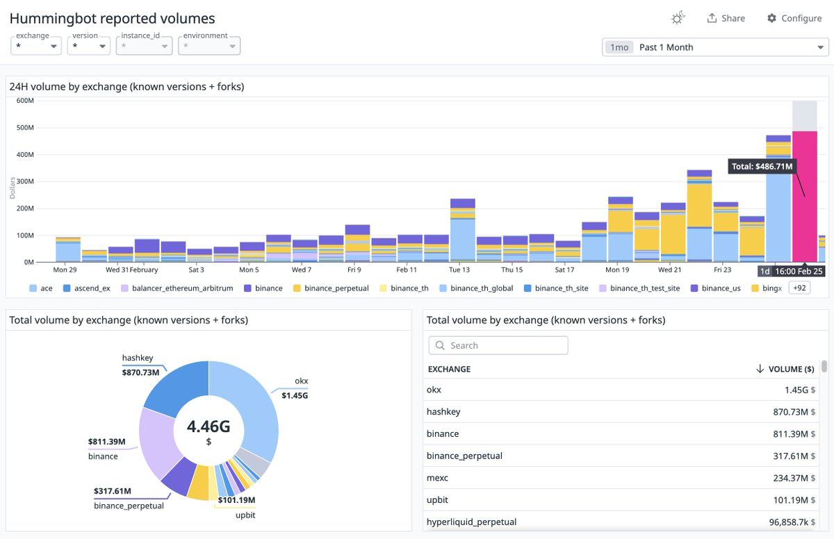Open the version filter dropdown
The image size is (834, 539).
point(90,47)
